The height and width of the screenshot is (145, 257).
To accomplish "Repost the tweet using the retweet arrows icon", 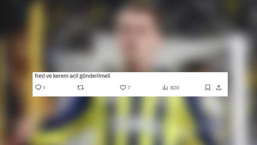I will 80,87.
